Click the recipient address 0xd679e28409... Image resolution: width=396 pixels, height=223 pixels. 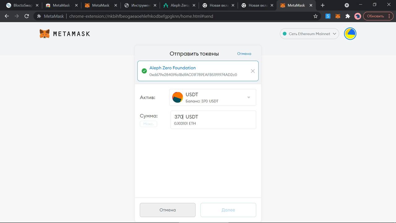click(x=193, y=75)
